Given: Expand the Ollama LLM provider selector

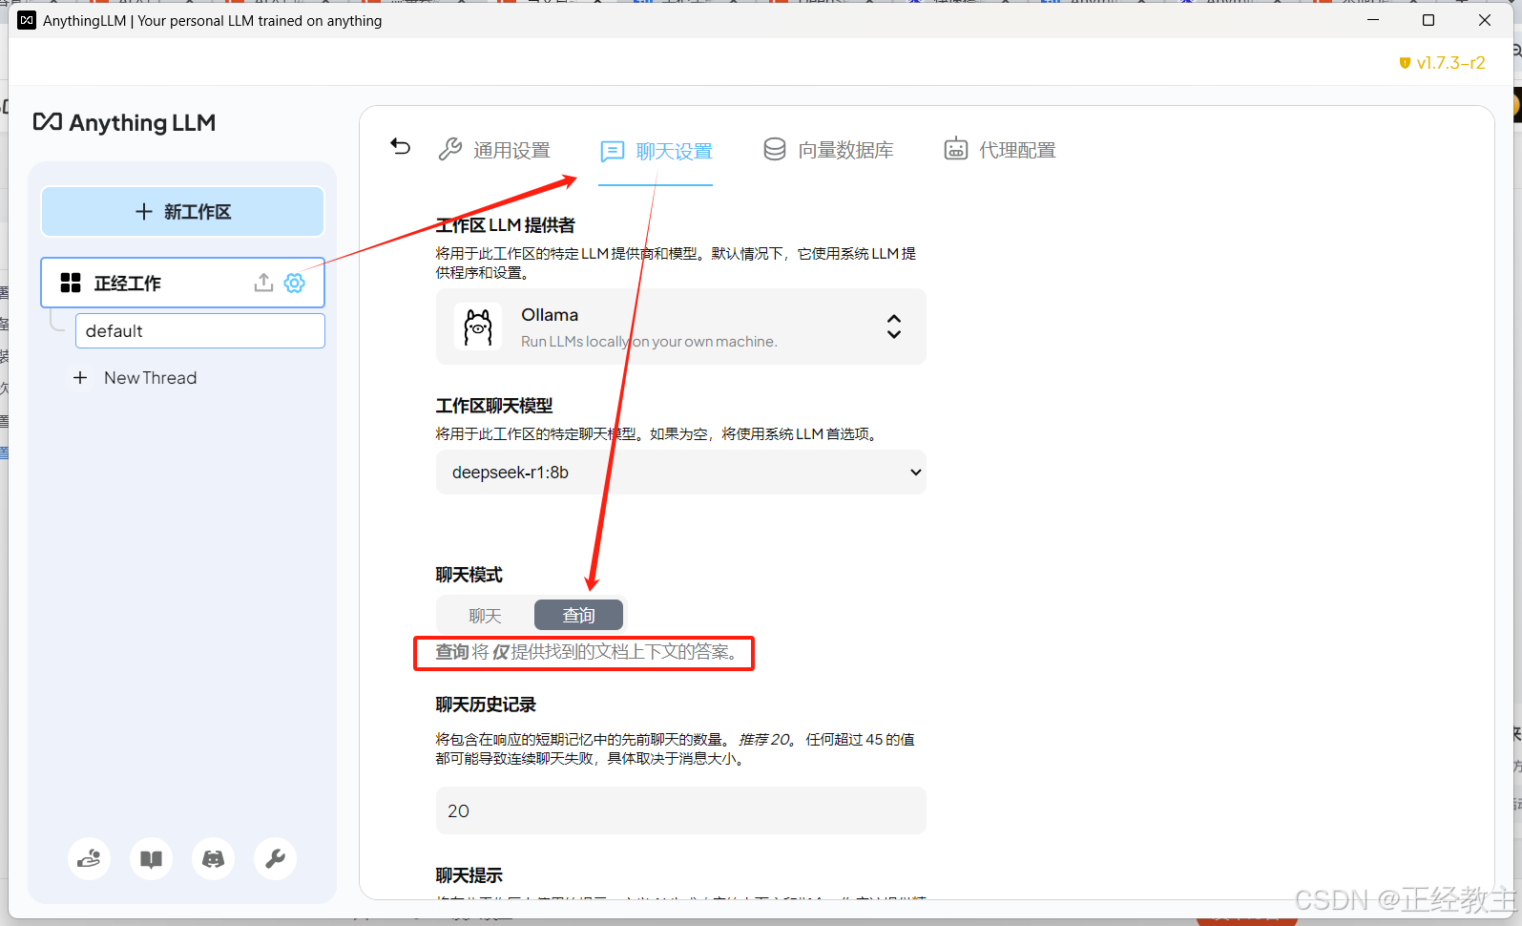Looking at the screenshot, I should pyautogui.click(x=680, y=326).
